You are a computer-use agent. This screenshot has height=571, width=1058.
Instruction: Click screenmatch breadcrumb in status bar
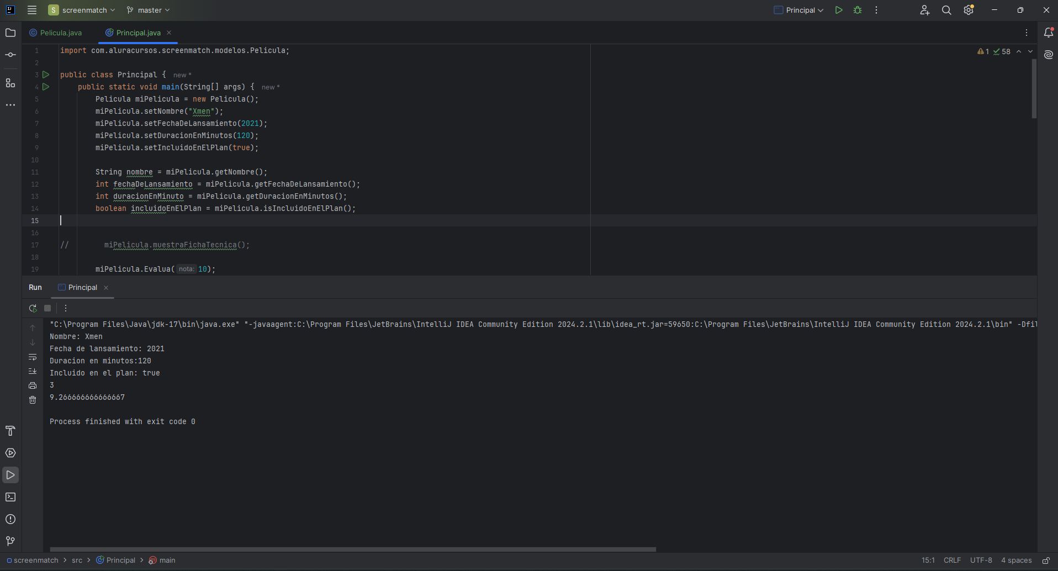(33, 560)
